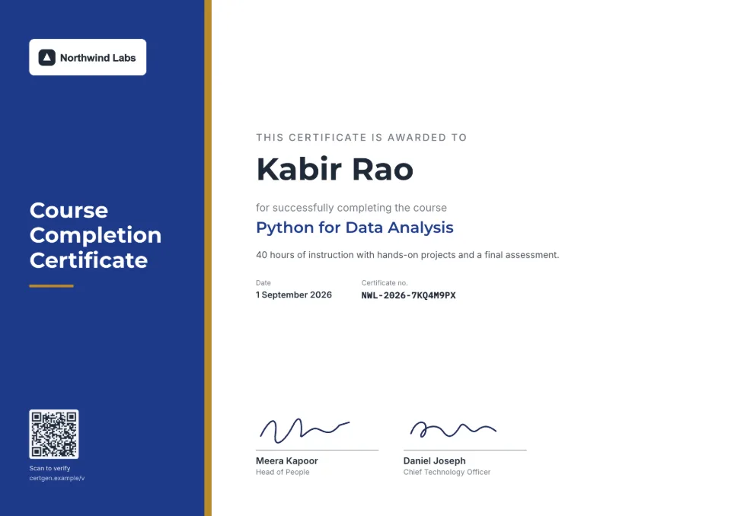Image resolution: width=731 pixels, height=516 pixels.
Task: Select the date 1 September 2026
Action: [x=294, y=295]
